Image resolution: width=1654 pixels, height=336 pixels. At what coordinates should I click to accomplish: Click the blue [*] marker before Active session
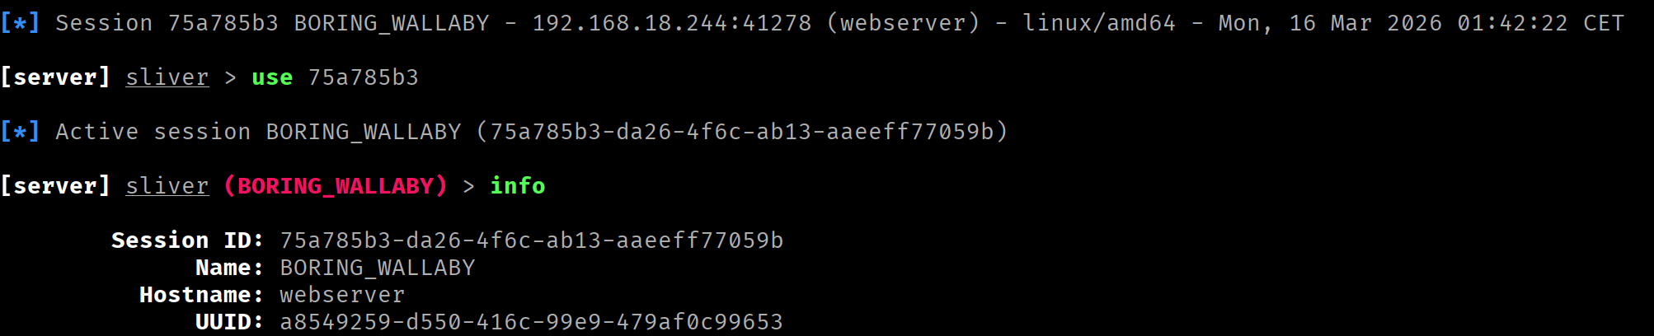pyautogui.click(x=20, y=132)
